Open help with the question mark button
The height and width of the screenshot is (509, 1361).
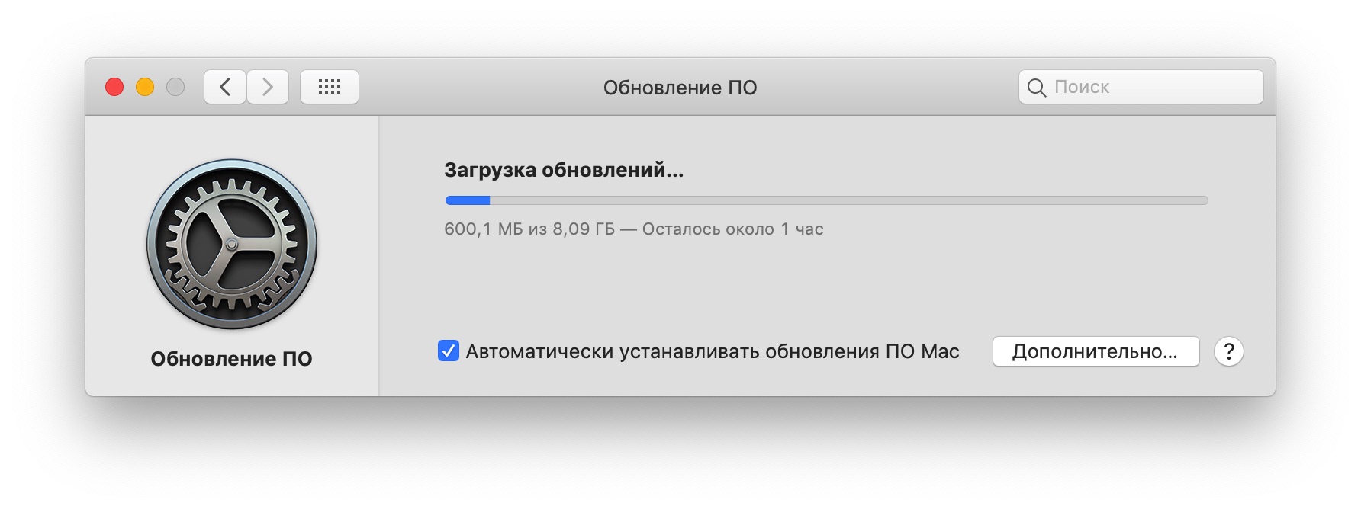tap(1229, 351)
